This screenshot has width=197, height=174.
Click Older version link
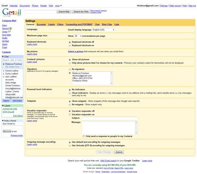pyautogui.click(x=175, y=6)
